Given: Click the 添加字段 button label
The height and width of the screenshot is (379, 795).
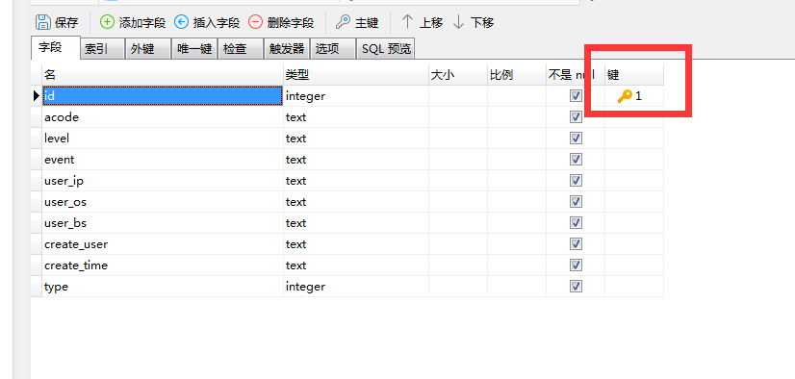Looking at the screenshot, I should coord(142,23).
